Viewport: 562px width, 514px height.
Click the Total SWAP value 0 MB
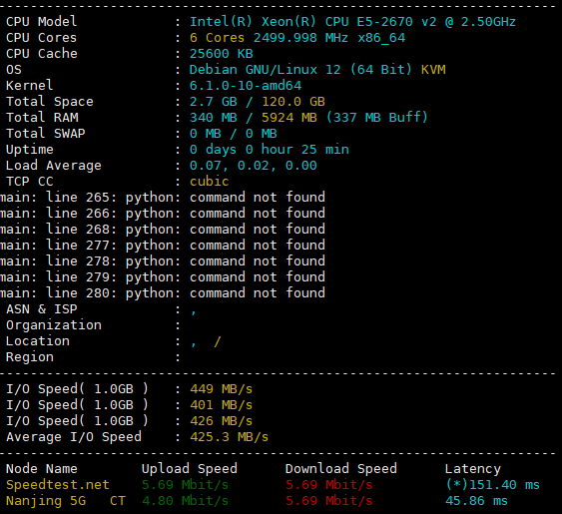tap(233, 134)
